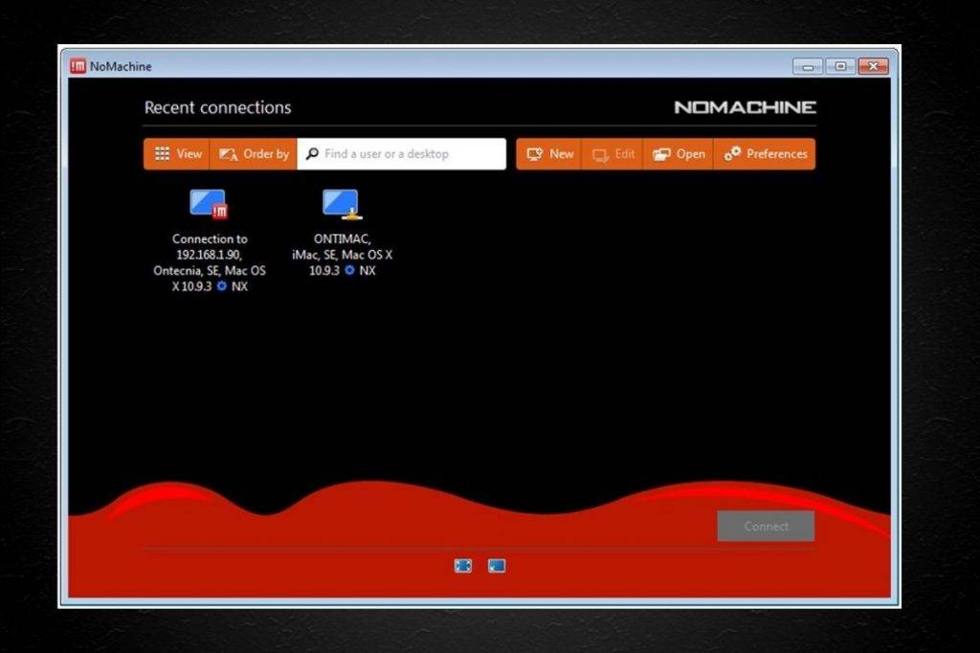Minimize the NoMachine window
980x653 pixels.
[x=808, y=66]
